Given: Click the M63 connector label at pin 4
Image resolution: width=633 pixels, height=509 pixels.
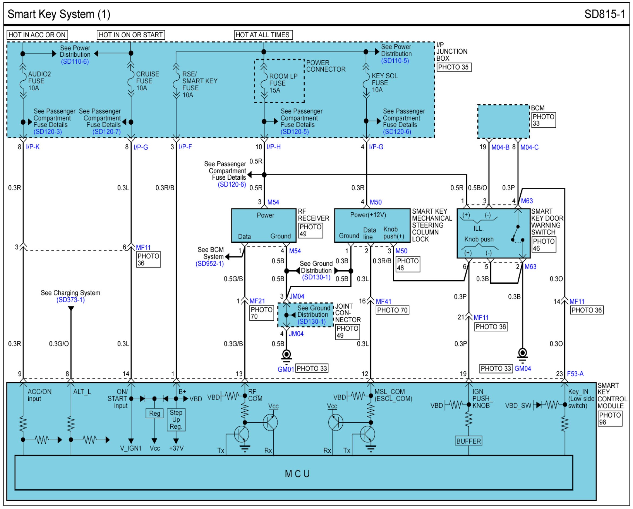Looking at the screenshot, I should (527, 201).
